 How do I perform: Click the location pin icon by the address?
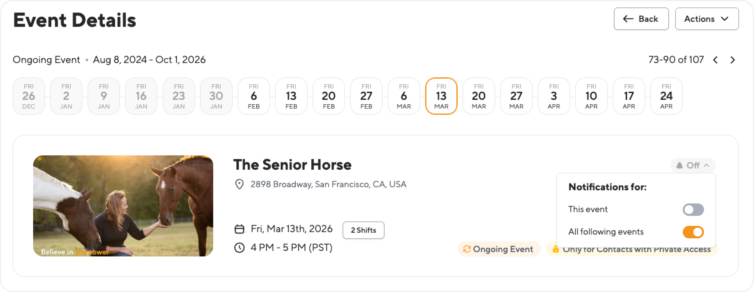[239, 184]
